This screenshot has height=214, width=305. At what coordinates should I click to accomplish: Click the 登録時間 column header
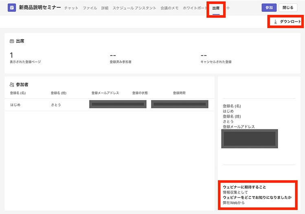pyautogui.click(x=179, y=93)
